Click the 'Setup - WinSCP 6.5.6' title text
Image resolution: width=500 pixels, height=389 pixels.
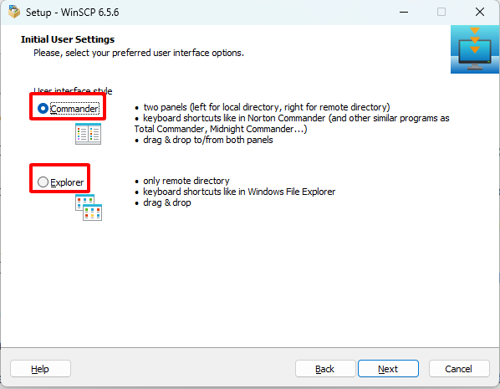[x=73, y=12]
